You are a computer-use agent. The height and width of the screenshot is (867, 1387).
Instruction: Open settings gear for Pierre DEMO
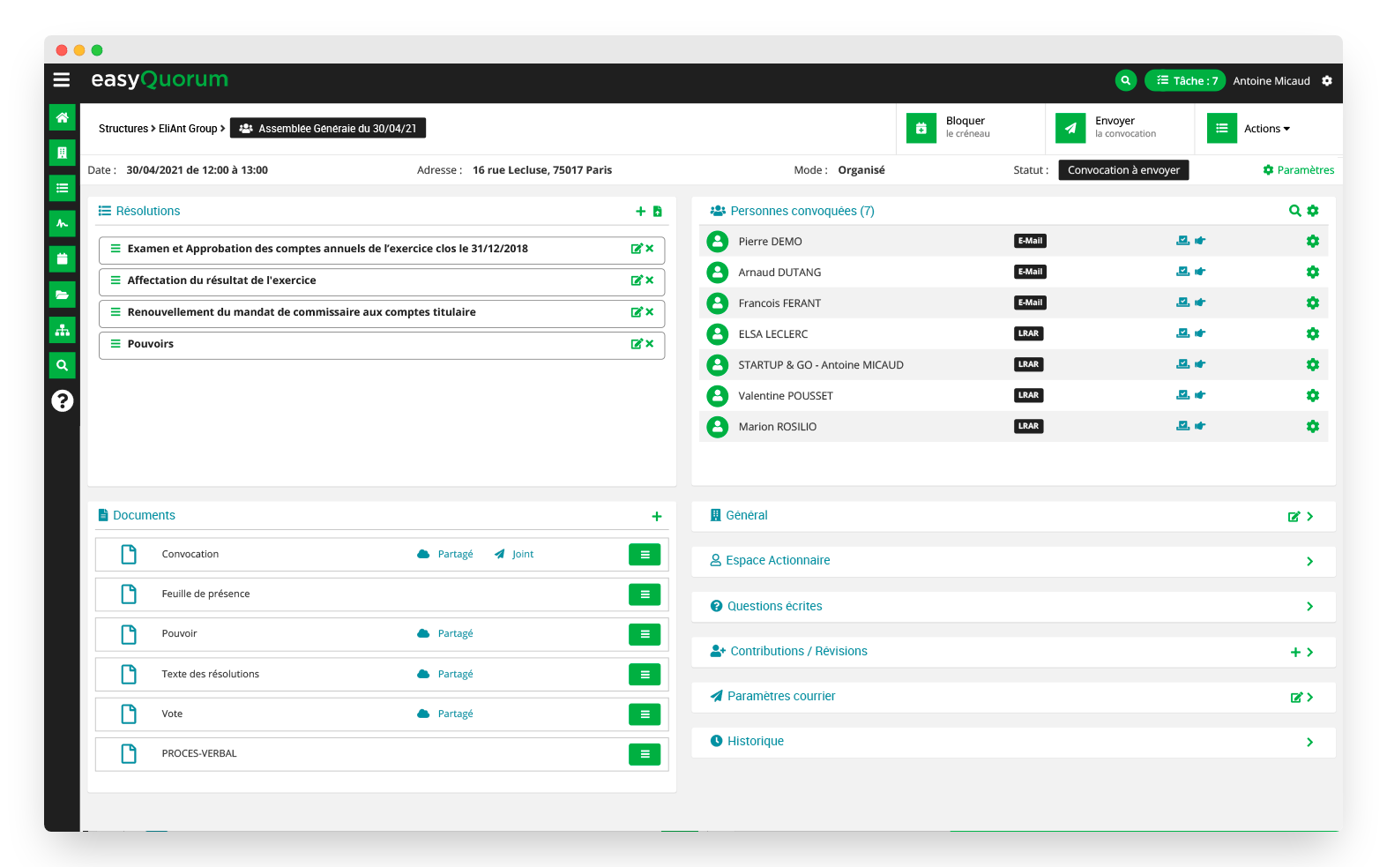[1312, 242]
